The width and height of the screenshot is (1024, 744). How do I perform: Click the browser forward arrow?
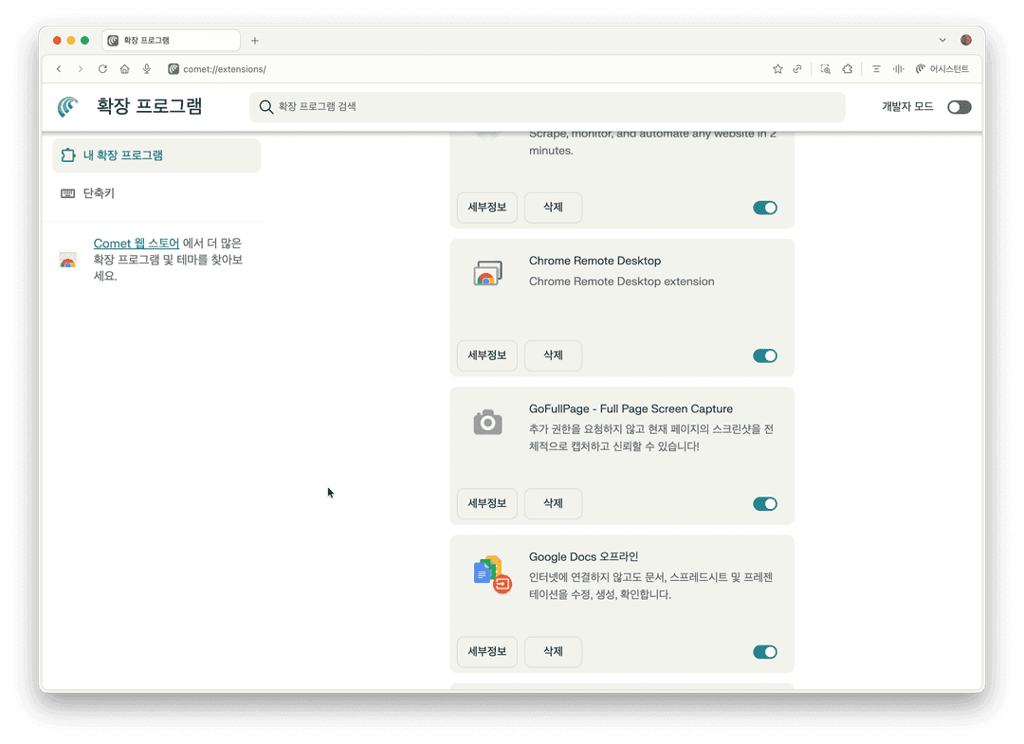pyautogui.click(x=81, y=69)
